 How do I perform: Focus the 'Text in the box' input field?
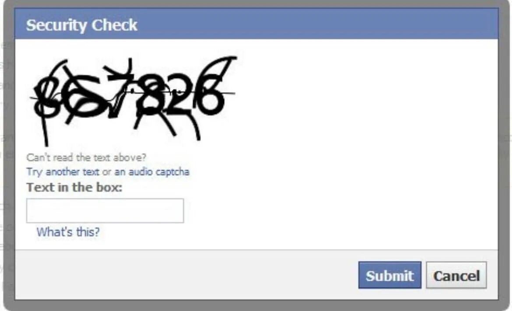(105, 211)
